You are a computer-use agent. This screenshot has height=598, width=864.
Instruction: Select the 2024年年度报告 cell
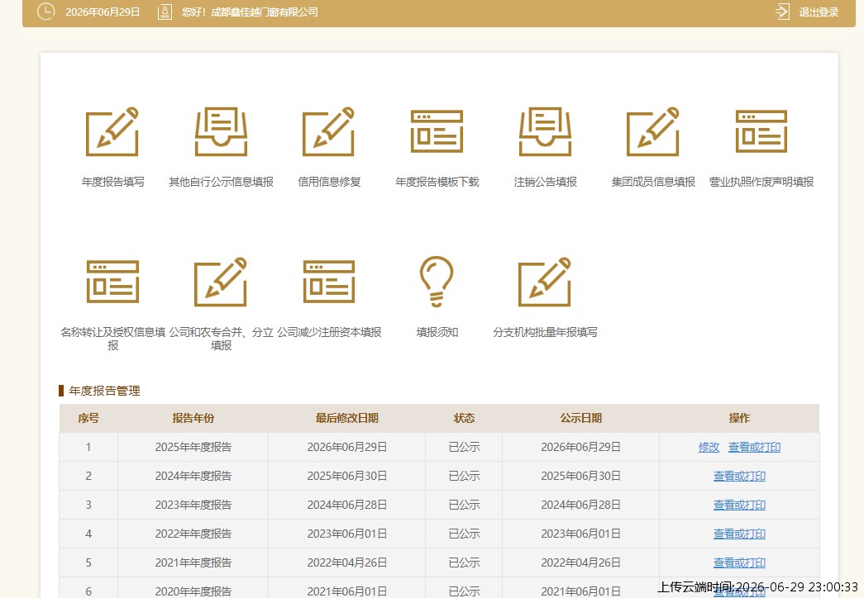click(x=193, y=476)
